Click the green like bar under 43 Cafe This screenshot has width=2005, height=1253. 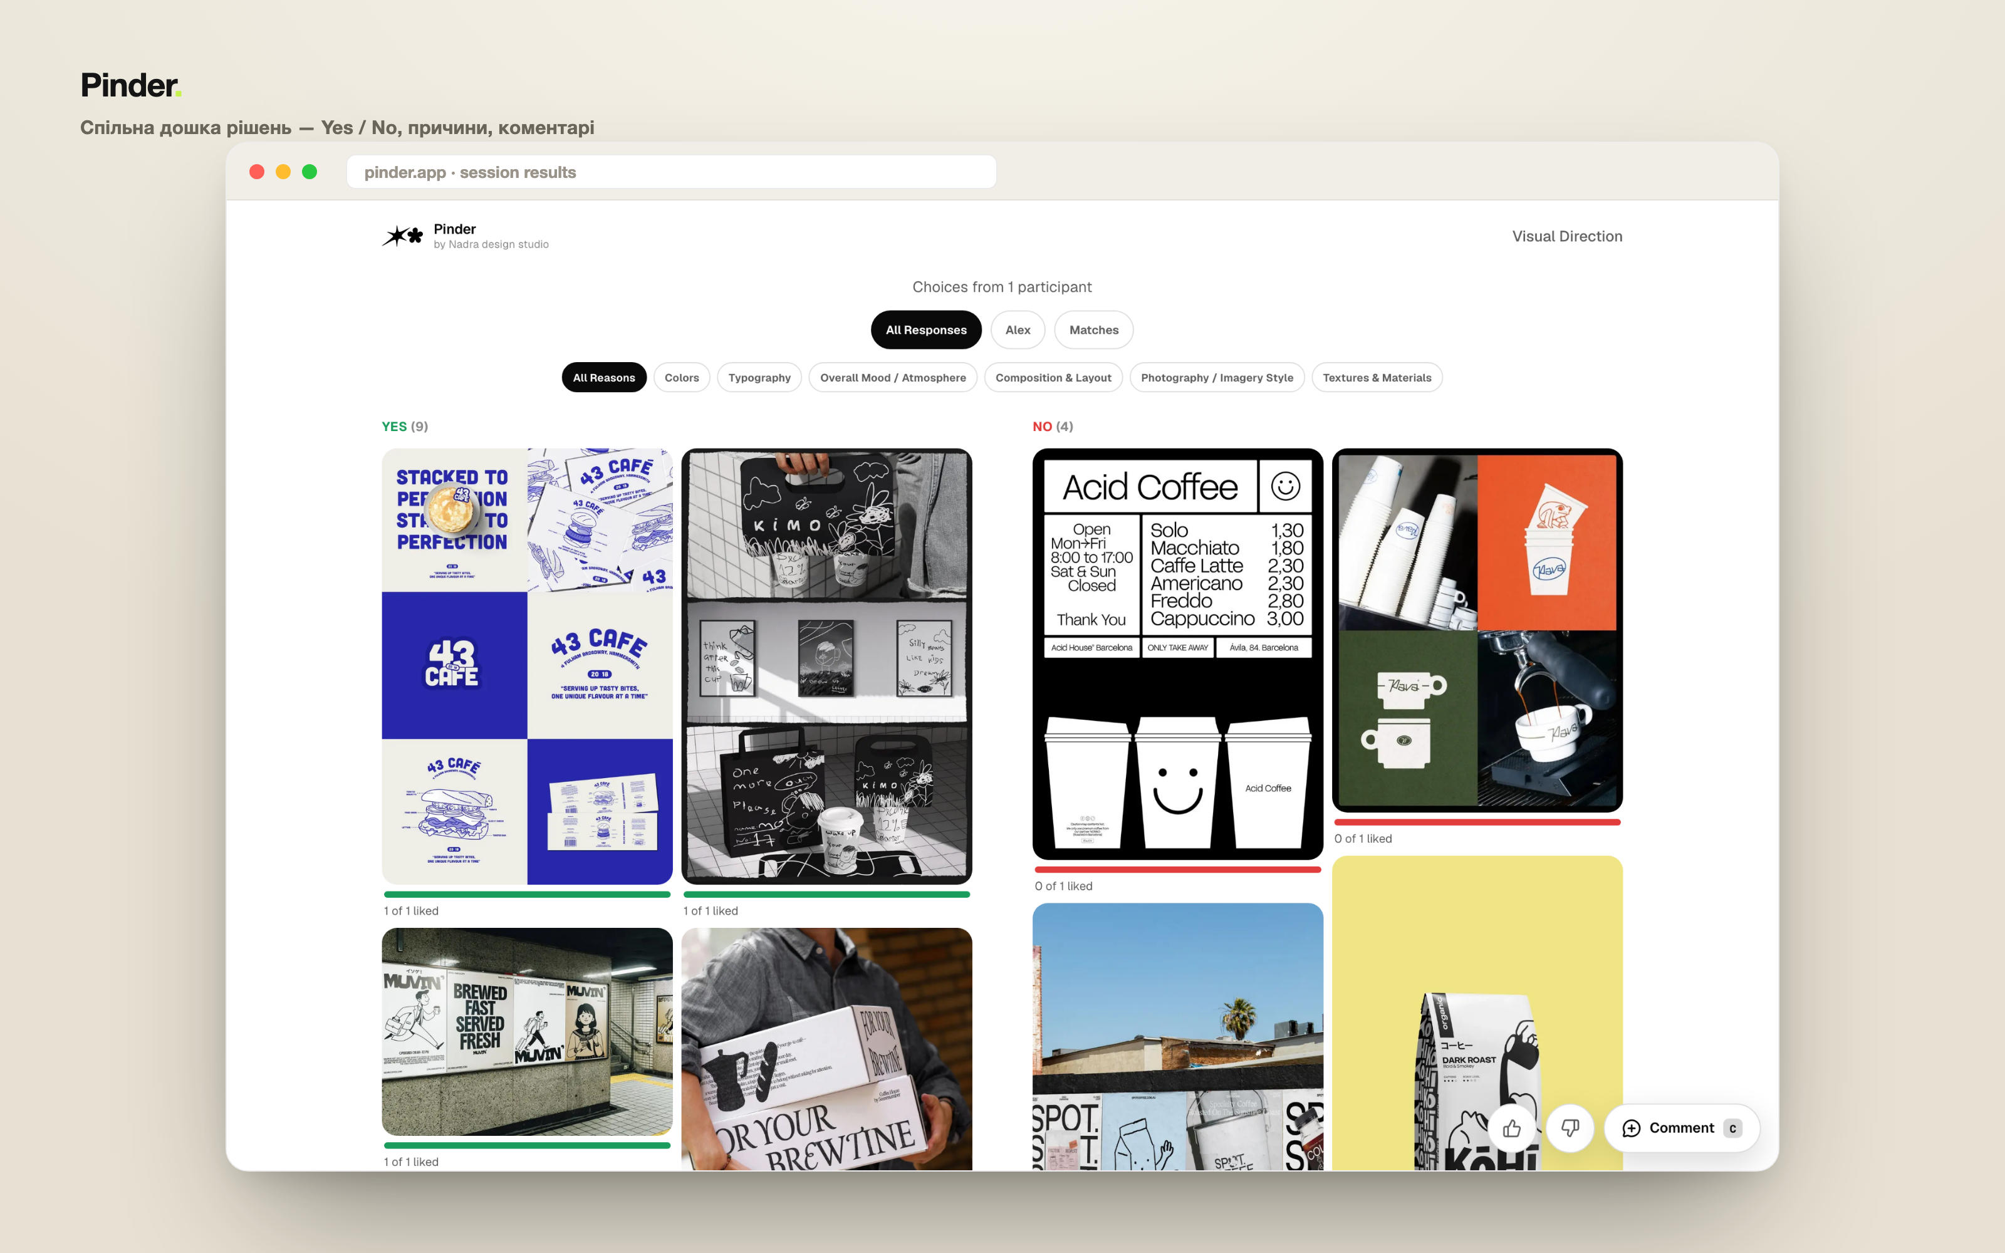(x=527, y=894)
